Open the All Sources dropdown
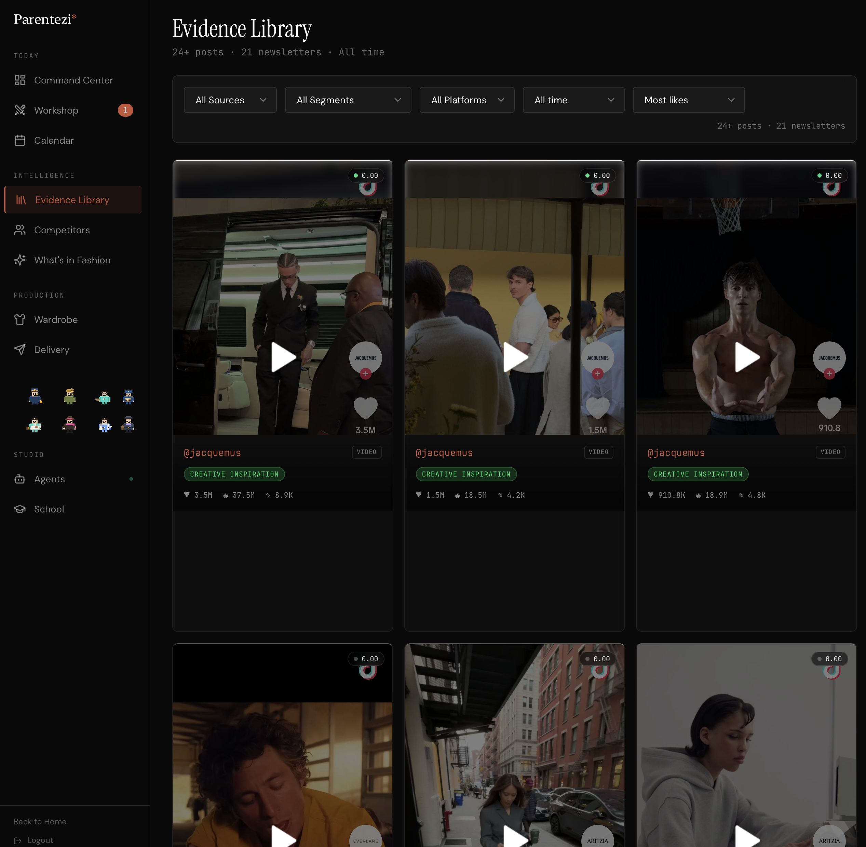This screenshot has width=866, height=847. click(230, 100)
